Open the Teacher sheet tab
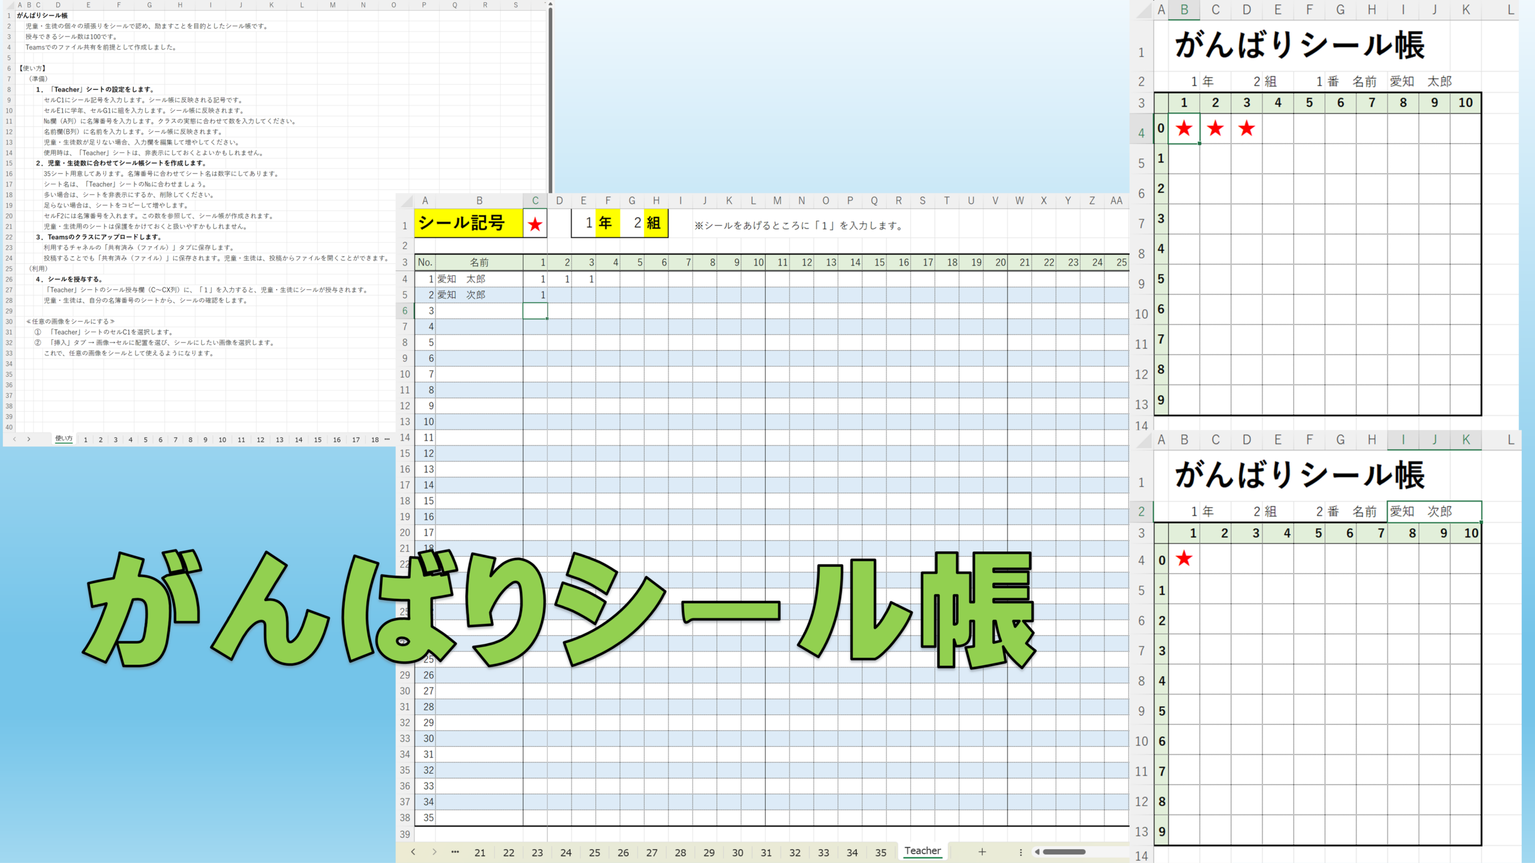 pos(922,850)
